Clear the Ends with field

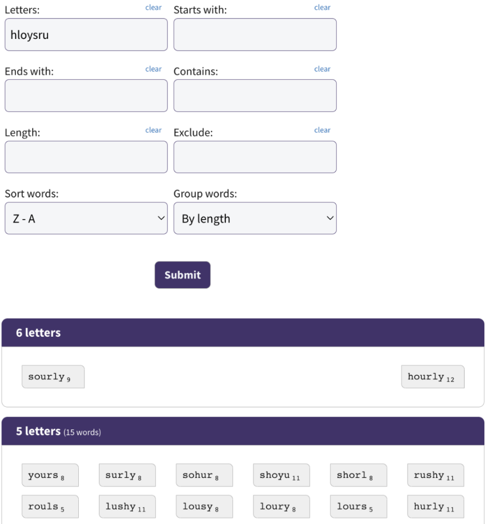point(154,69)
